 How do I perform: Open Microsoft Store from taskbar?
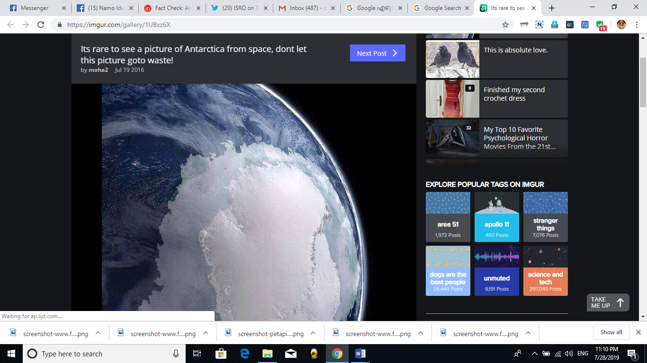221,354
